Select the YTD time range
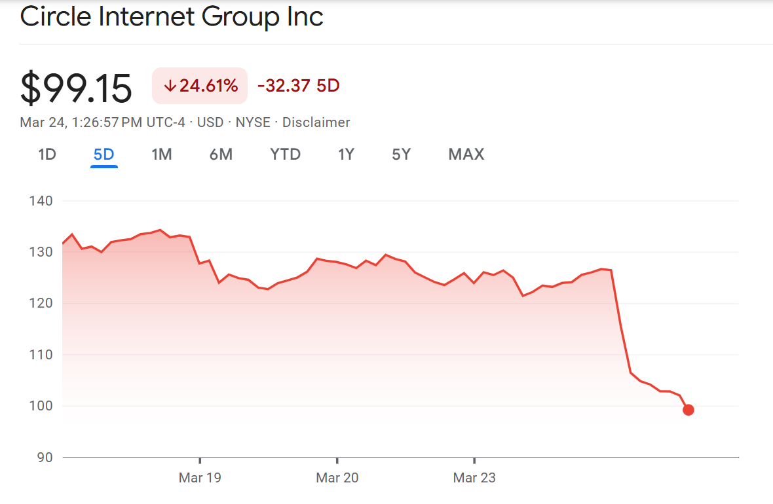Viewport: 773px width, 504px height. (x=285, y=154)
